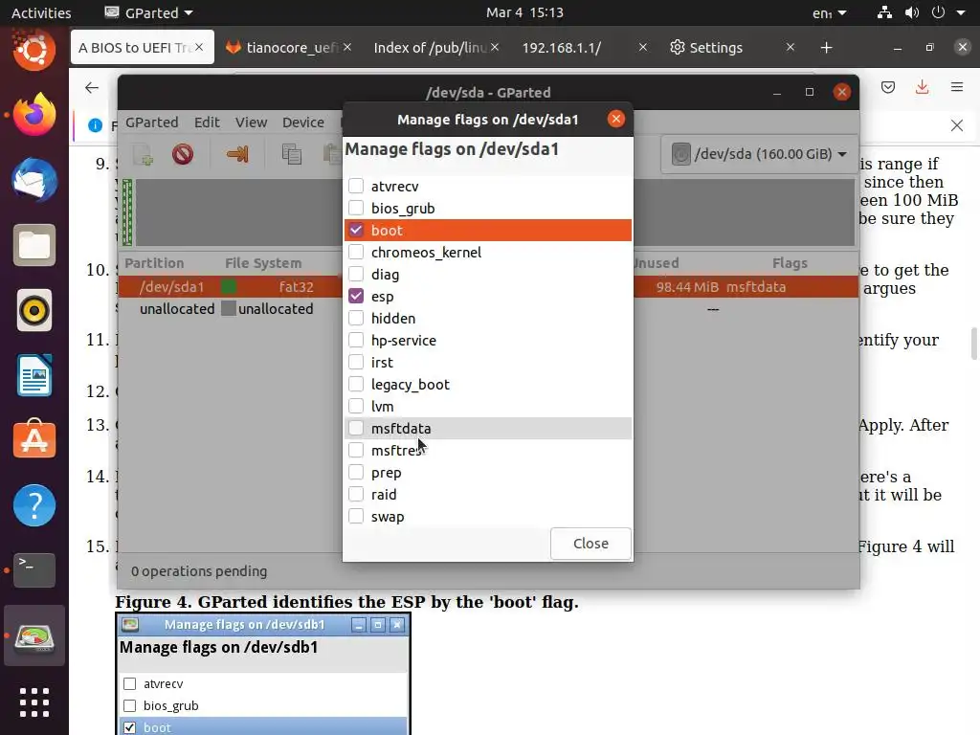The image size is (980, 735).
Task: Open Firefox hamburger menu
Action: [957, 87]
